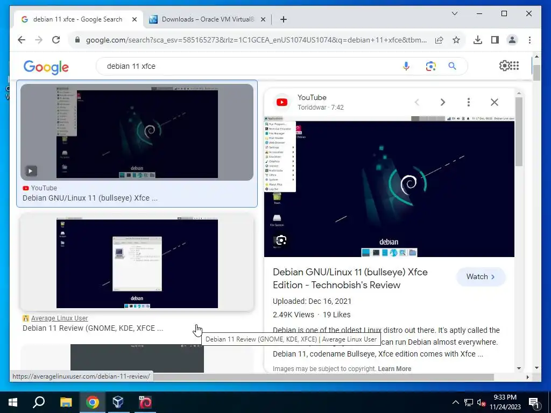Open the Learn More copyright link
This screenshot has height=413, width=551.
click(x=394, y=369)
